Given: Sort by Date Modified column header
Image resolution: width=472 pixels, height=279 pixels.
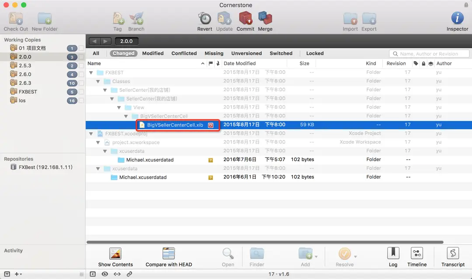Looking at the screenshot, I should click(254, 63).
